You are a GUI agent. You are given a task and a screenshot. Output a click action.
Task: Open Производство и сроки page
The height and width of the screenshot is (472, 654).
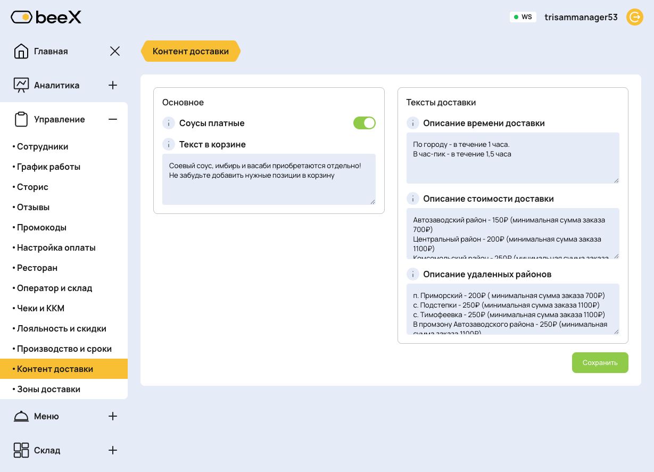(x=64, y=349)
